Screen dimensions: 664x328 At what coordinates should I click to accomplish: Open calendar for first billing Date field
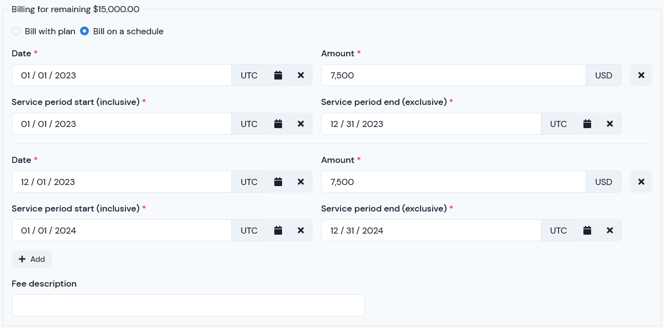278,75
